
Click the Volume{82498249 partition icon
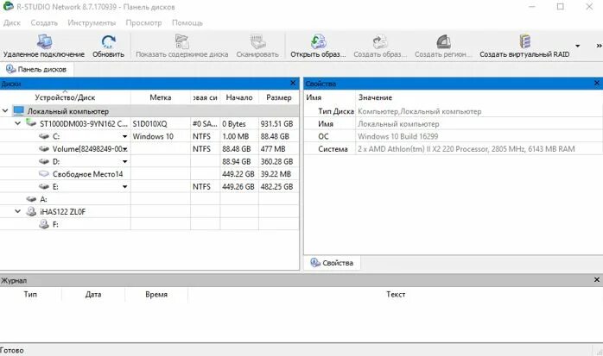[x=44, y=149]
